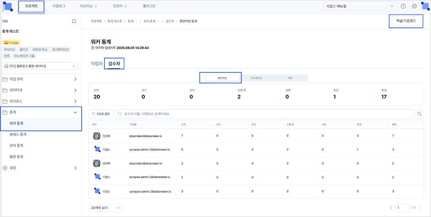This screenshot has width=431, height=217.
Task: Click the gear icon next to 설정
Action: (5, 168)
